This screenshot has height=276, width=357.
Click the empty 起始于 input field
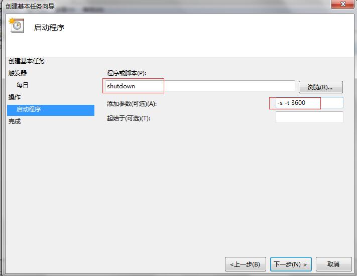coord(309,117)
